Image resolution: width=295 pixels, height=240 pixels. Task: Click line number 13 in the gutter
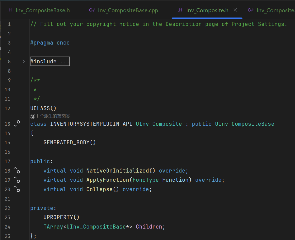click(x=7, y=124)
